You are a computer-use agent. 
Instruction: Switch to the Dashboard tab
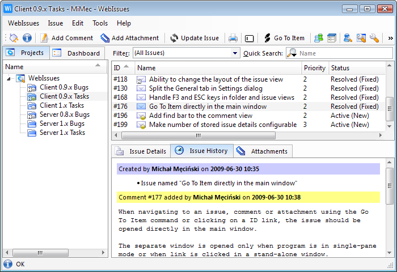point(77,53)
